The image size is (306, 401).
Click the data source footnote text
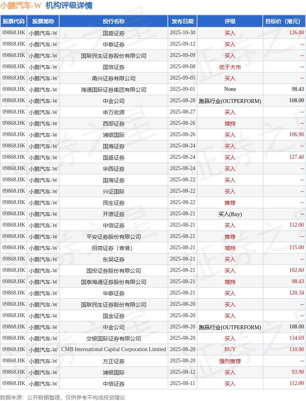pos(63,397)
